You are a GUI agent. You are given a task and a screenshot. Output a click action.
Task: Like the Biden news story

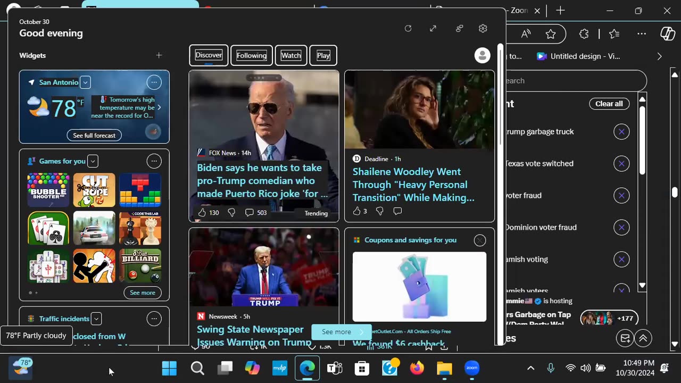point(202,212)
